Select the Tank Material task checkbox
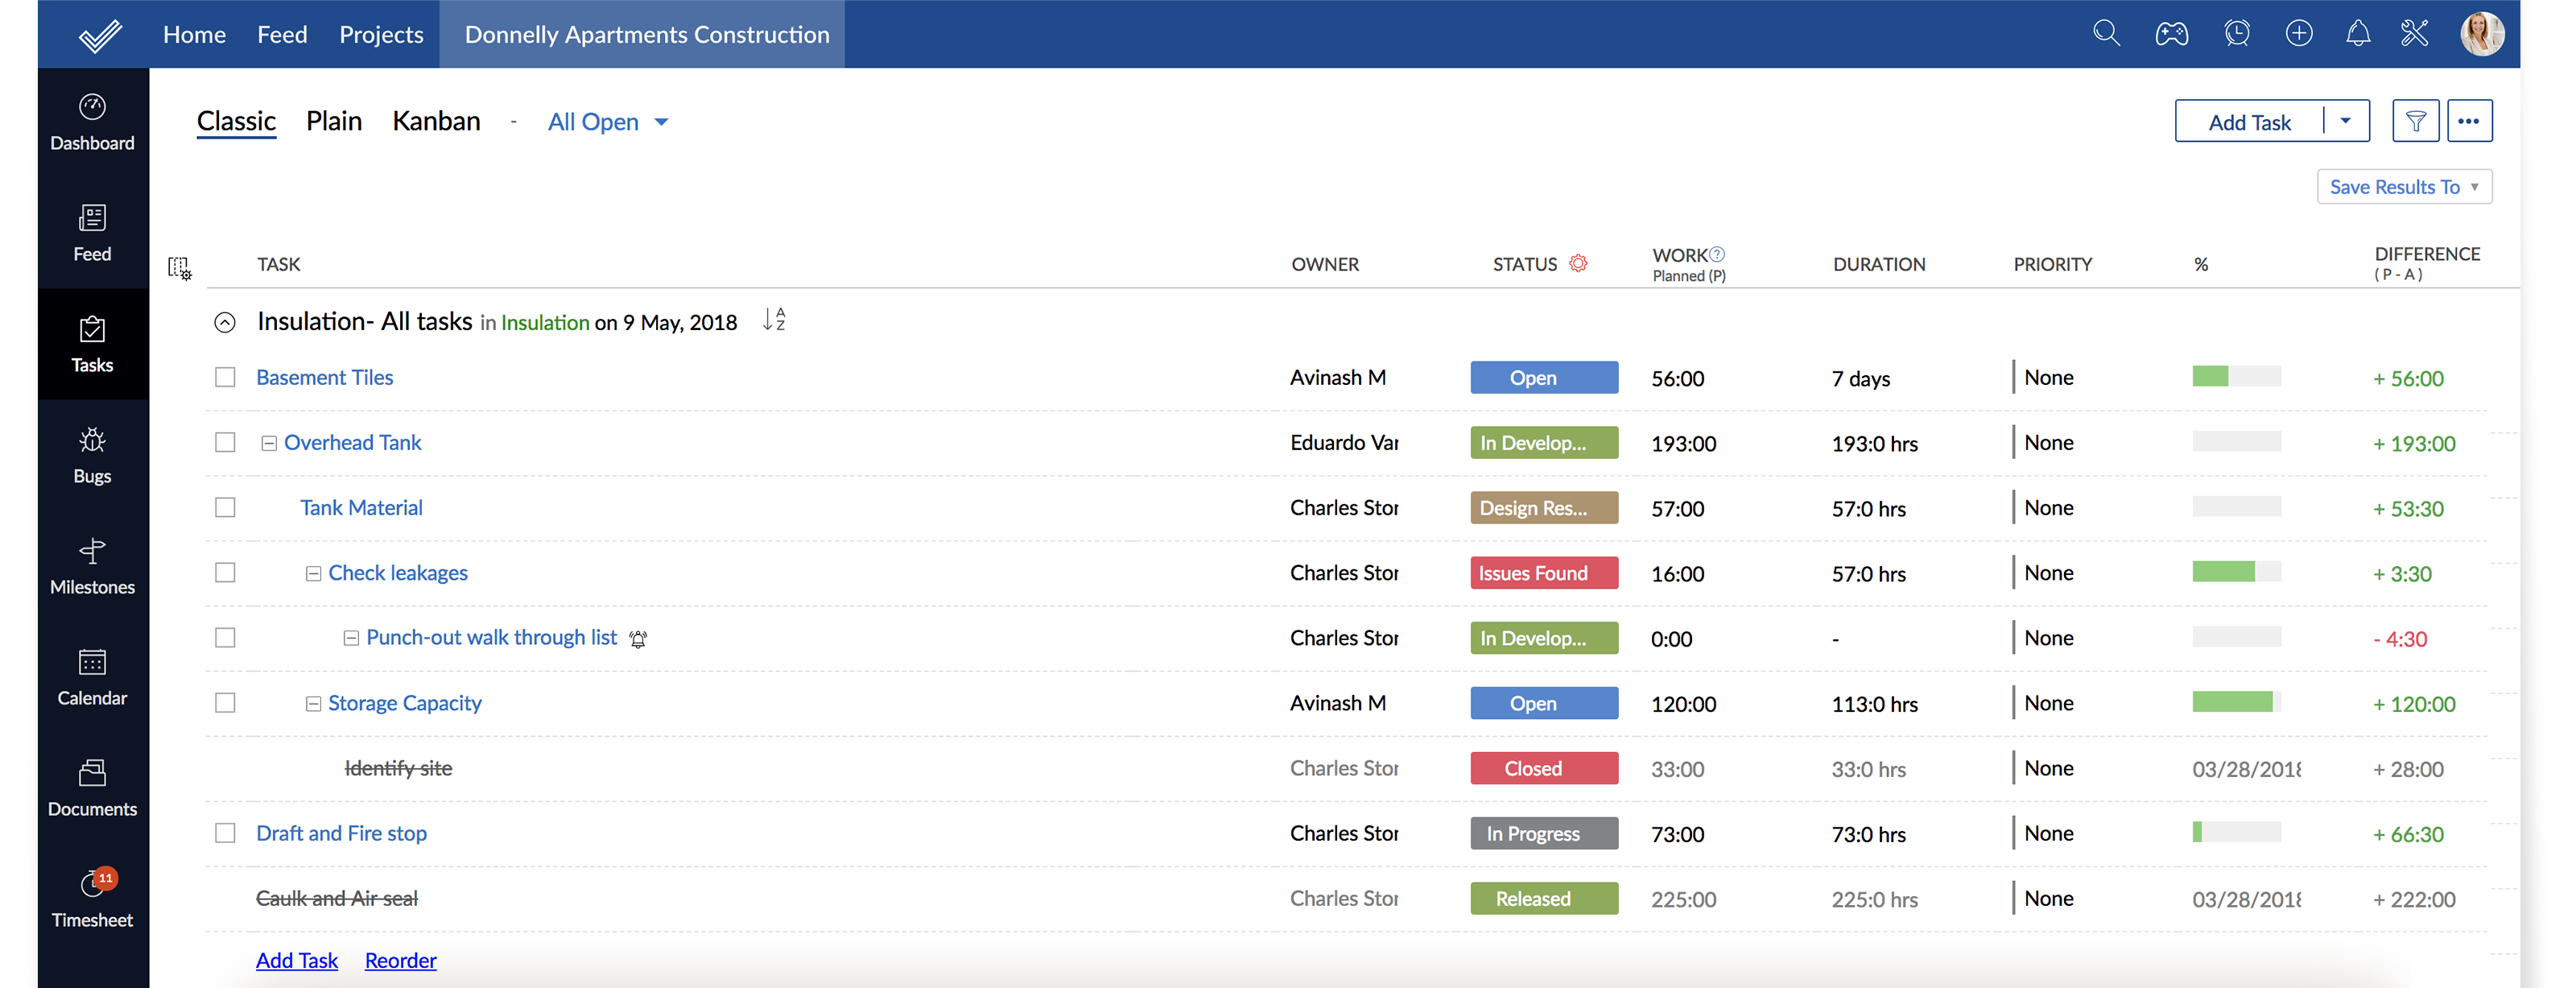The height and width of the screenshot is (988, 2576). tap(225, 507)
